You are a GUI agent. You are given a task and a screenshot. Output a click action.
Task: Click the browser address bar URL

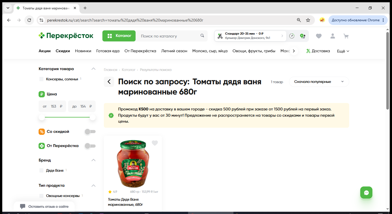(125, 20)
